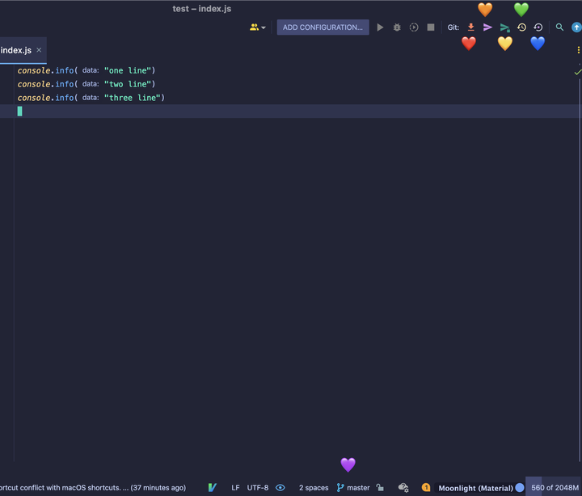Update project with Git download arrow
The image size is (582, 496).
(x=470, y=27)
